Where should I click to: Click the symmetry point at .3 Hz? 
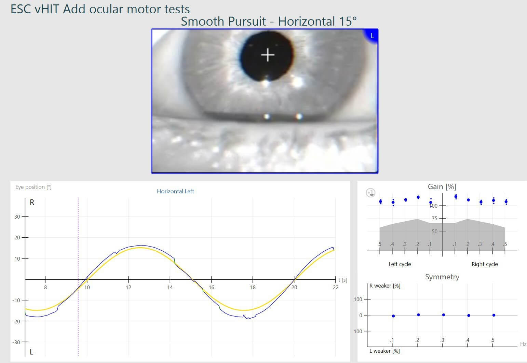[444, 314]
